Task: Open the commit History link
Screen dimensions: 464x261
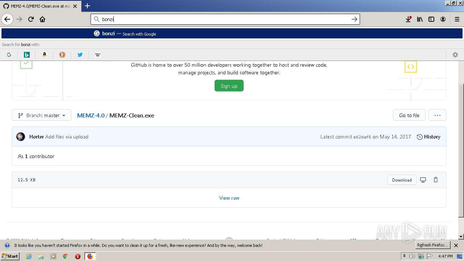Action: pos(428,137)
